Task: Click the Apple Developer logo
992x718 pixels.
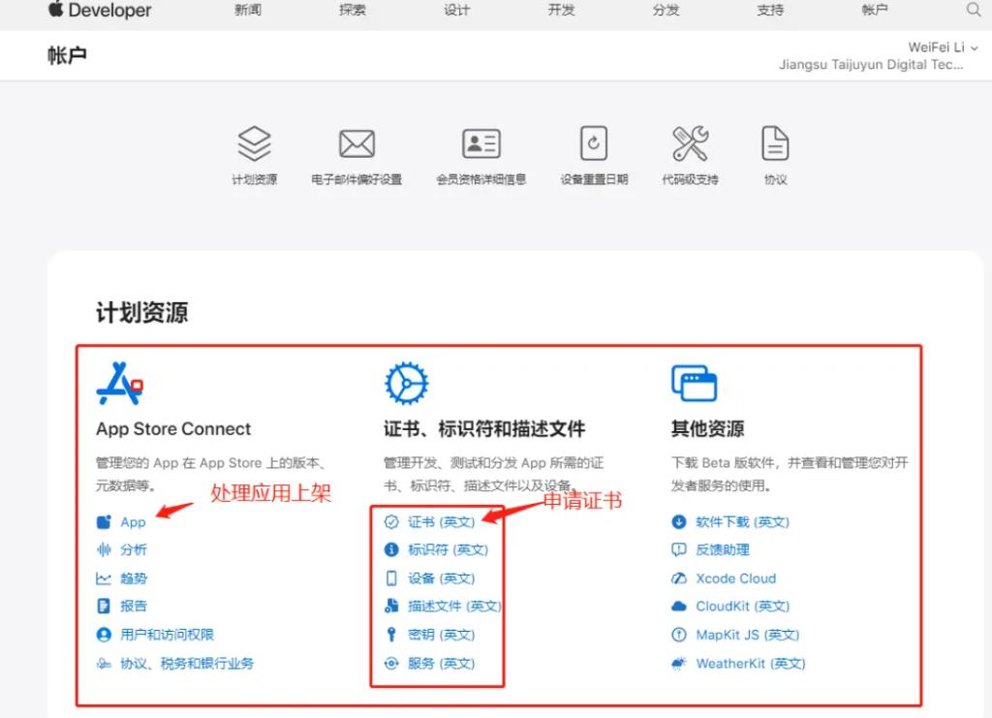Action: pyautogui.click(x=100, y=11)
